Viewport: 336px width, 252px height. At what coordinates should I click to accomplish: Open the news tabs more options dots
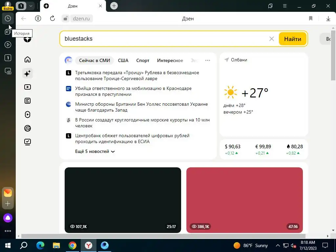[207, 60]
